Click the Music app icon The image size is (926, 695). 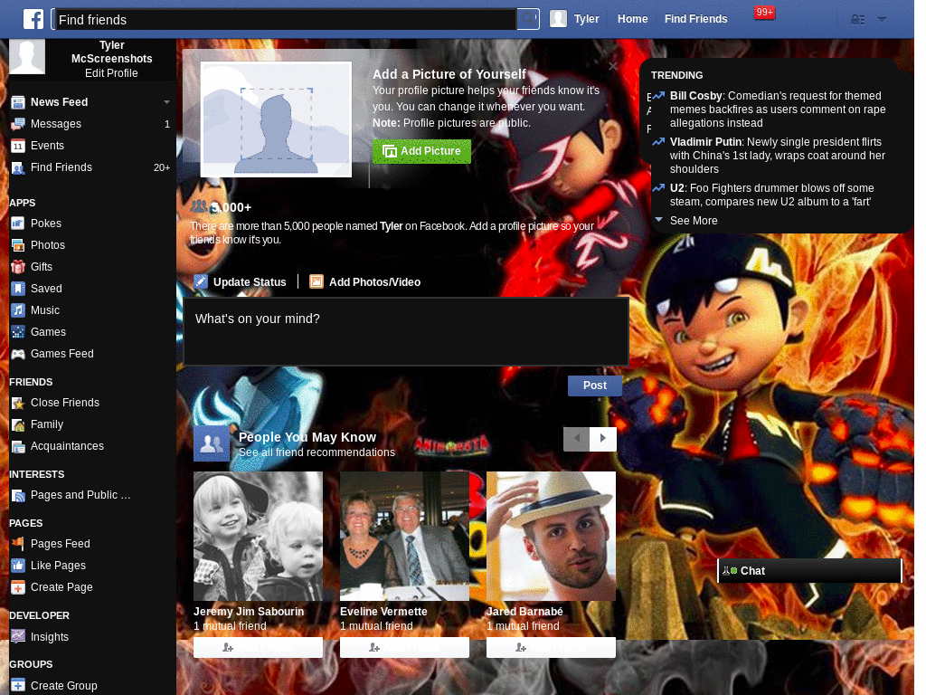click(18, 310)
